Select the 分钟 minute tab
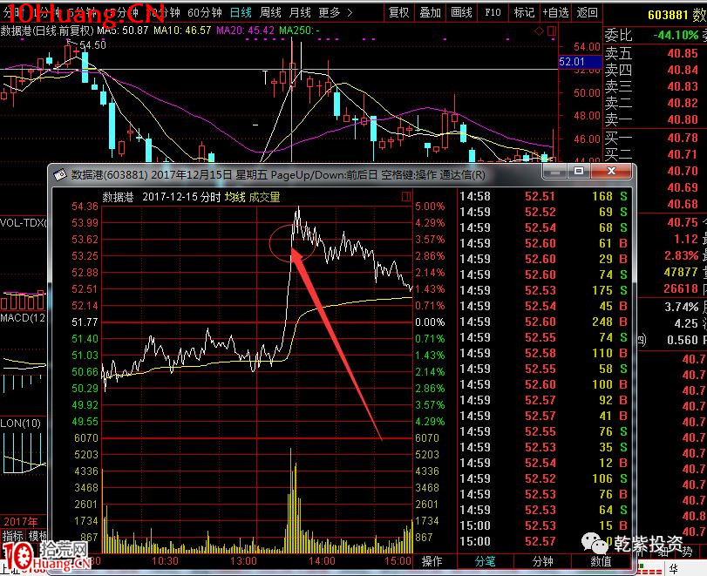The image size is (707, 576). (543, 561)
